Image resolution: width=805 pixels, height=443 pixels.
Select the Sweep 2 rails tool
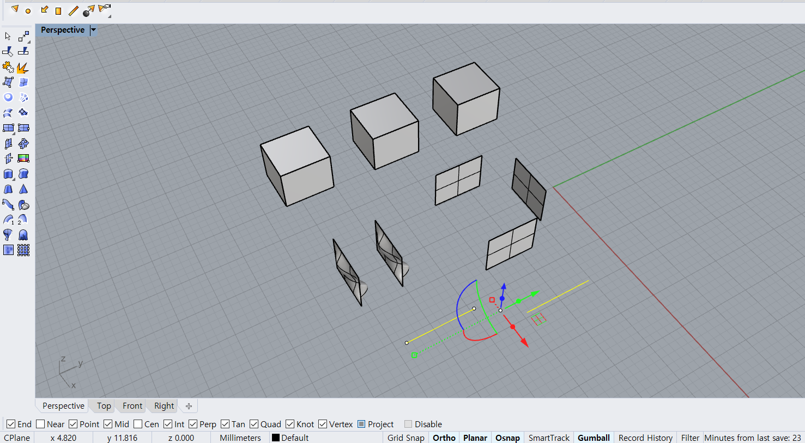22,220
